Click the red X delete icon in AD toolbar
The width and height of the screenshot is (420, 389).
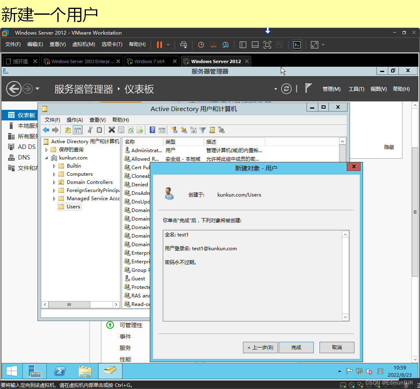coord(112,130)
